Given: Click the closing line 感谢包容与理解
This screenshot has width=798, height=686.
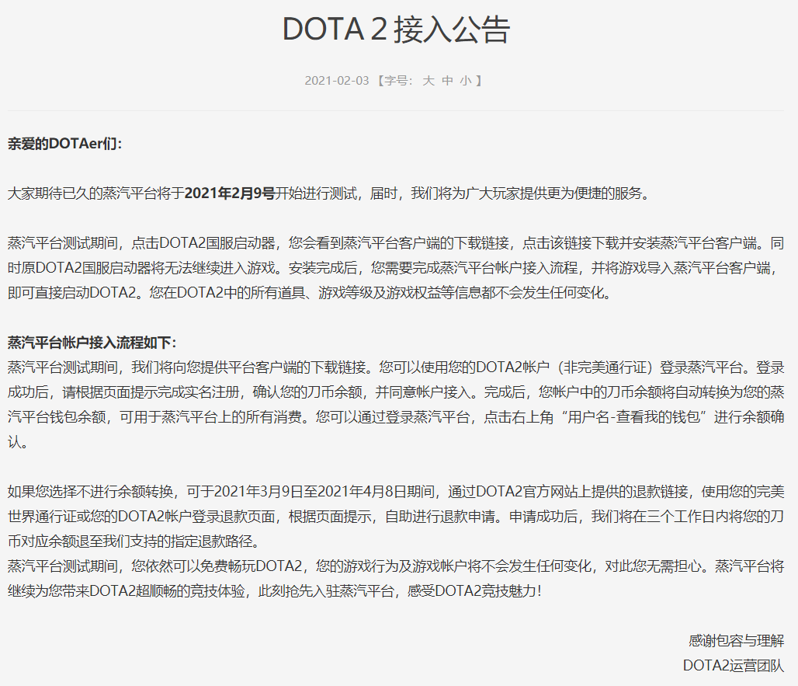Looking at the screenshot, I should pos(736,641).
